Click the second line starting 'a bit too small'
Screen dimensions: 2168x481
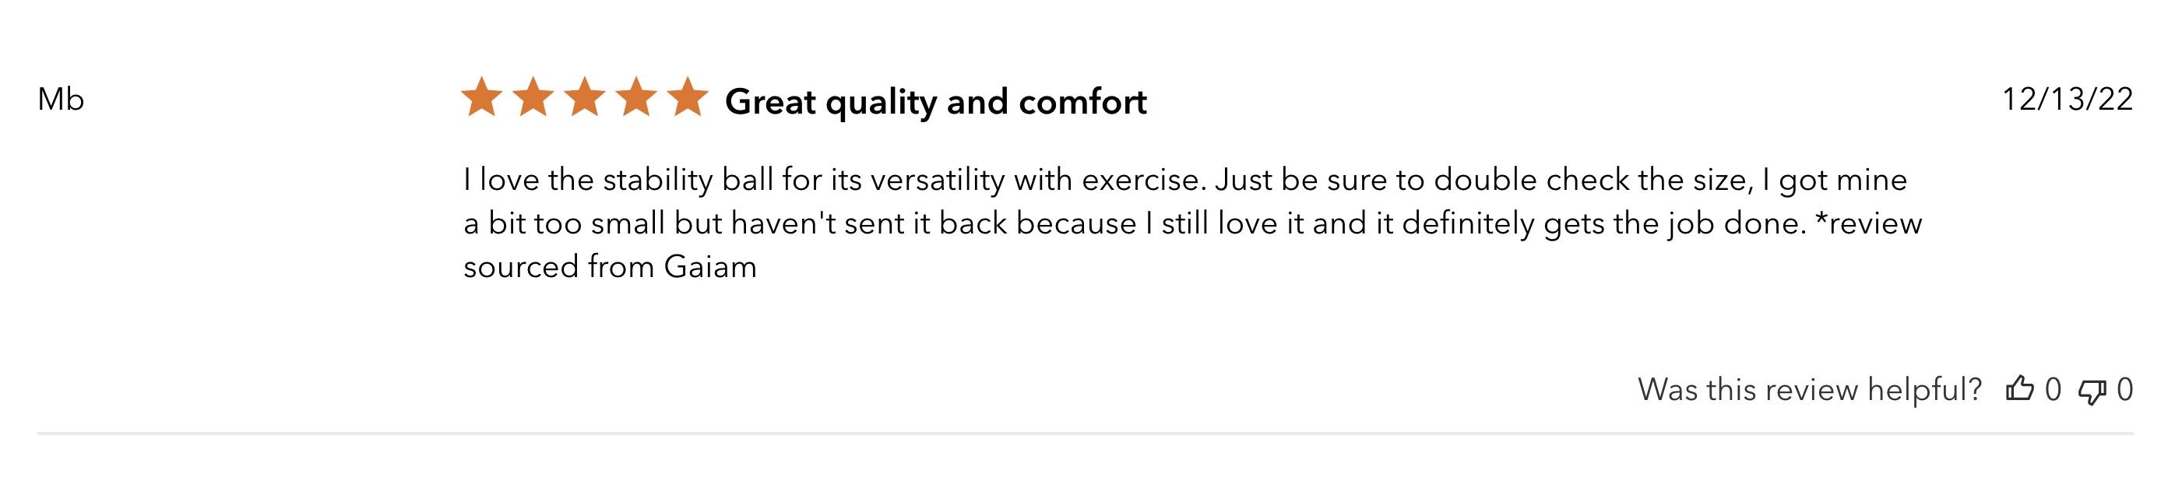[1192, 223]
